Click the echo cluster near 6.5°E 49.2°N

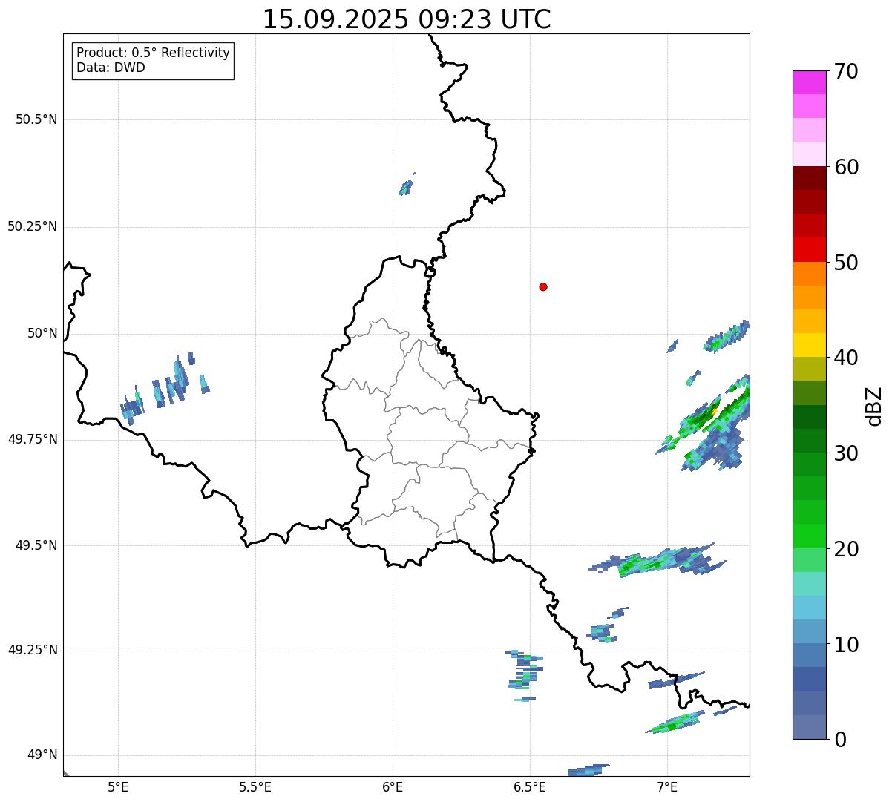point(525,674)
